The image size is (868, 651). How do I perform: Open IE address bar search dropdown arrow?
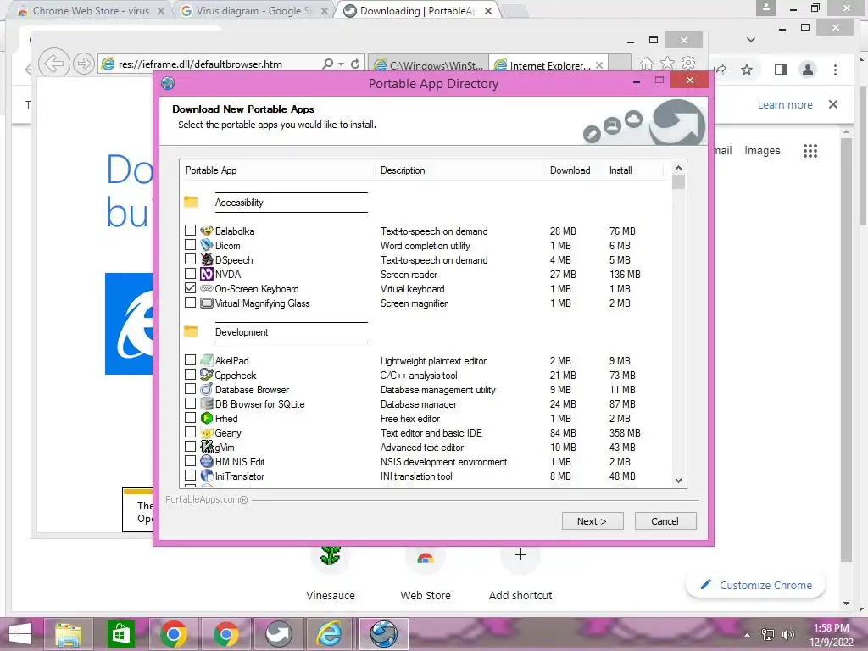(341, 64)
